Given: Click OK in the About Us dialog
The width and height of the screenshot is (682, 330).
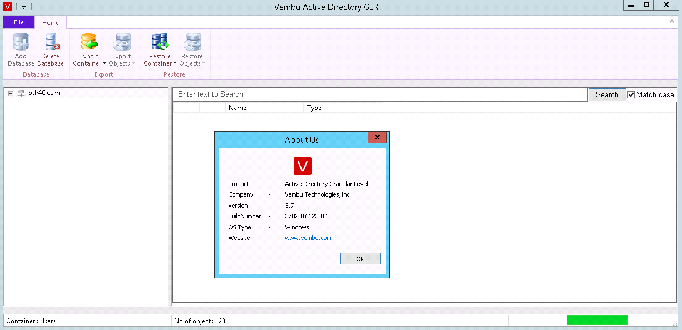Looking at the screenshot, I should [x=360, y=259].
